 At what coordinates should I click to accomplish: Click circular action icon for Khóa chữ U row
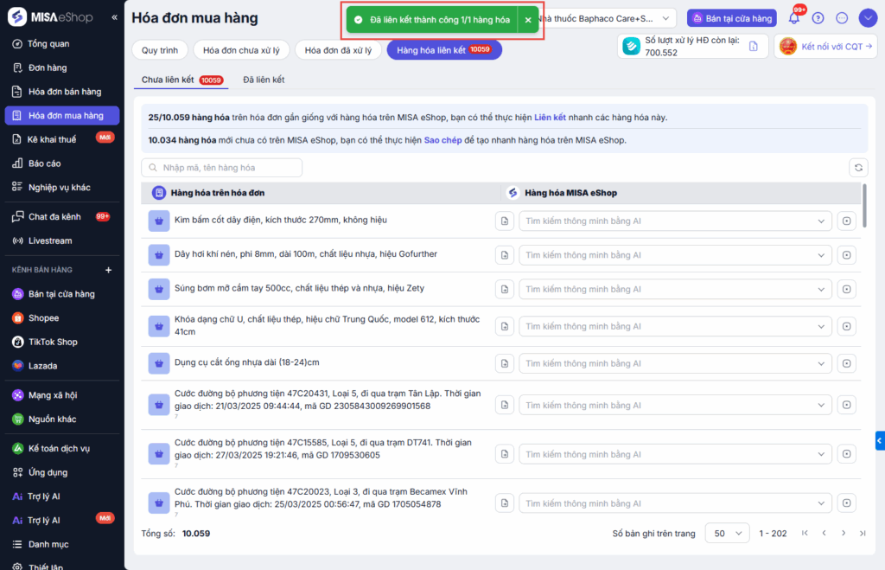pos(847,327)
